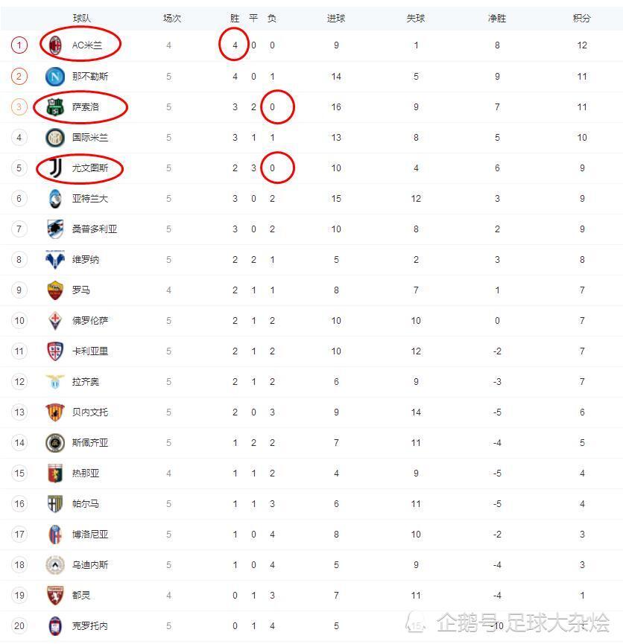
Task: Click rank number 1 circle badge
Action: pyautogui.click(x=19, y=45)
